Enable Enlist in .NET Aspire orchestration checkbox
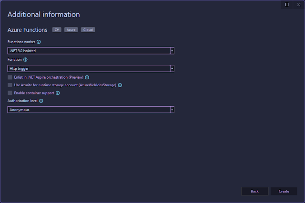This screenshot has width=305, height=203. point(10,77)
